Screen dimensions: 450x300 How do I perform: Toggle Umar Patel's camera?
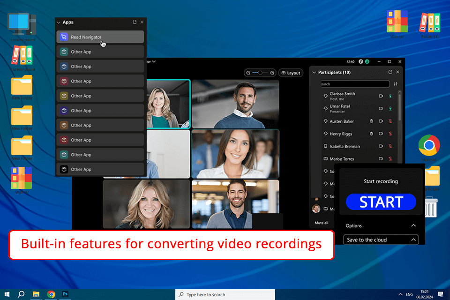[381, 109]
